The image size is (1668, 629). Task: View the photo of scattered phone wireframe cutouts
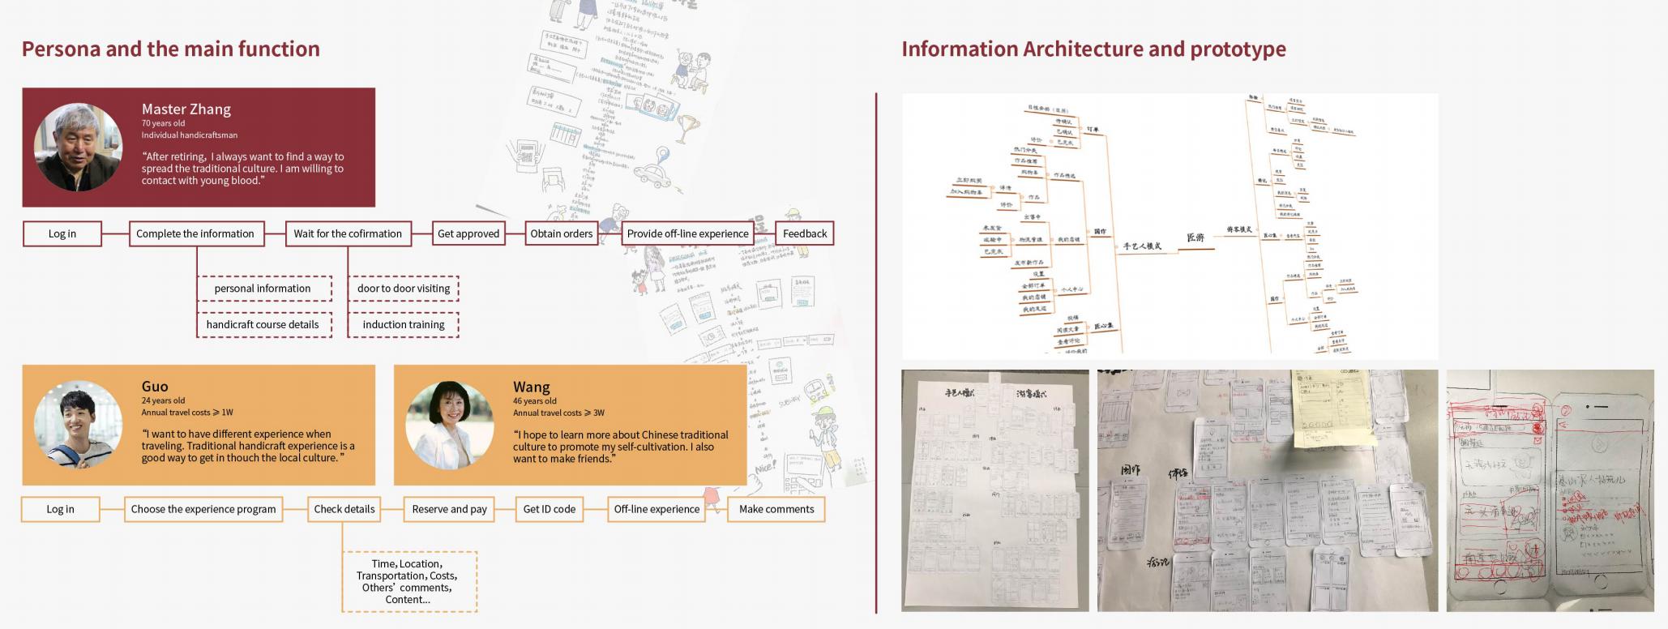click(1268, 490)
